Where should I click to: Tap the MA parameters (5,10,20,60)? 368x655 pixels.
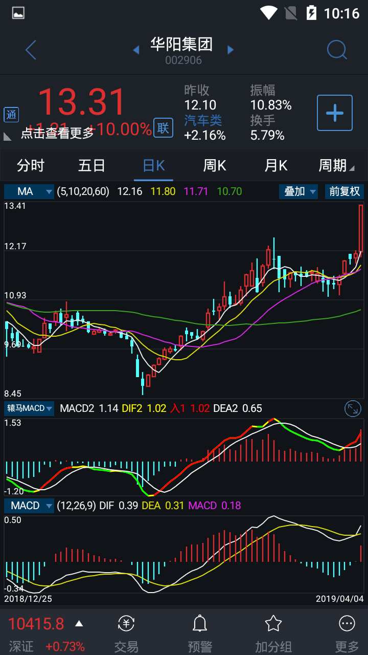coord(83,191)
